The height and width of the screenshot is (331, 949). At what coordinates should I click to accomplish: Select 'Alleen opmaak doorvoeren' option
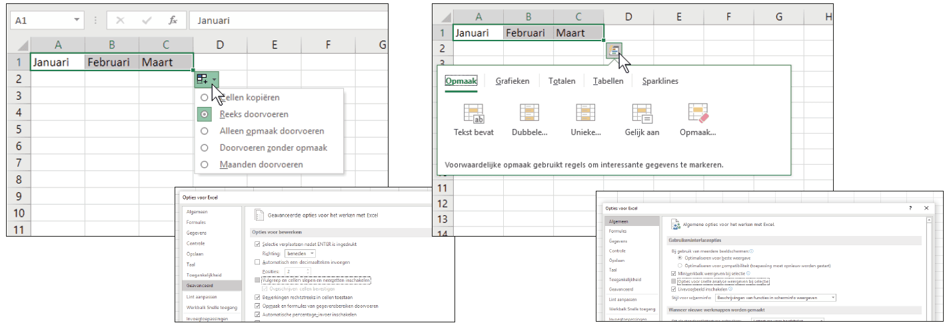click(x=204, y=131)
